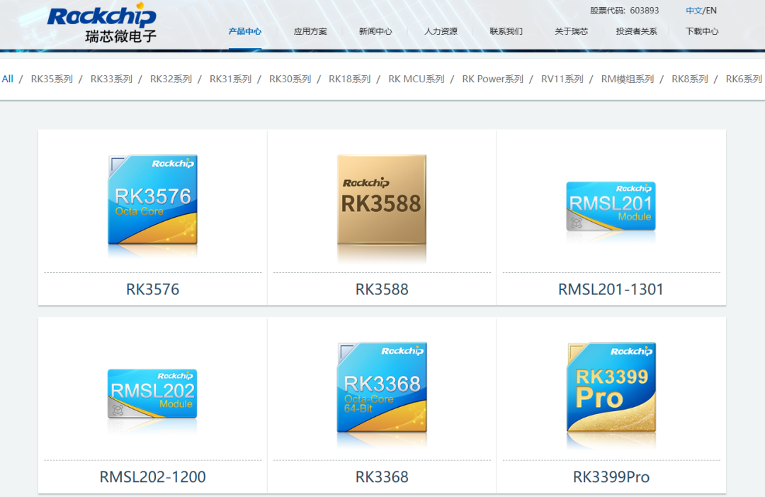Open the 应用方案 navigation menu
Screen dimensions: 765x497
(x=310, y=31)
